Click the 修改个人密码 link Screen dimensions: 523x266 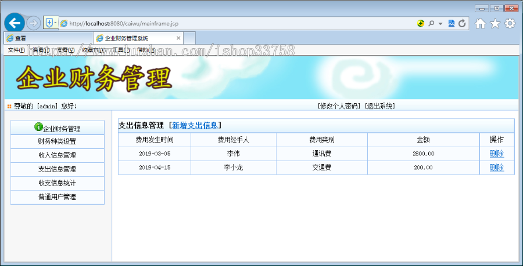click(339, 106)
